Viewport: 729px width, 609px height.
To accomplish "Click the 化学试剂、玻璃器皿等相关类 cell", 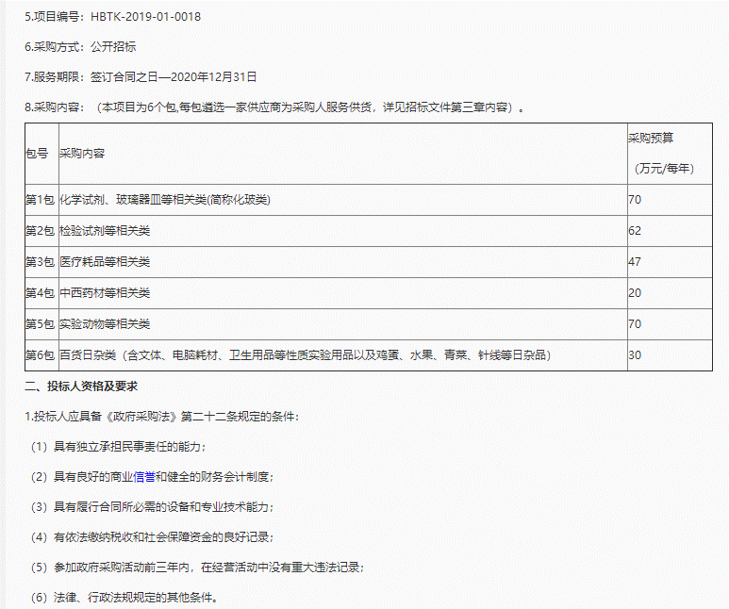I will click(165, 200).
